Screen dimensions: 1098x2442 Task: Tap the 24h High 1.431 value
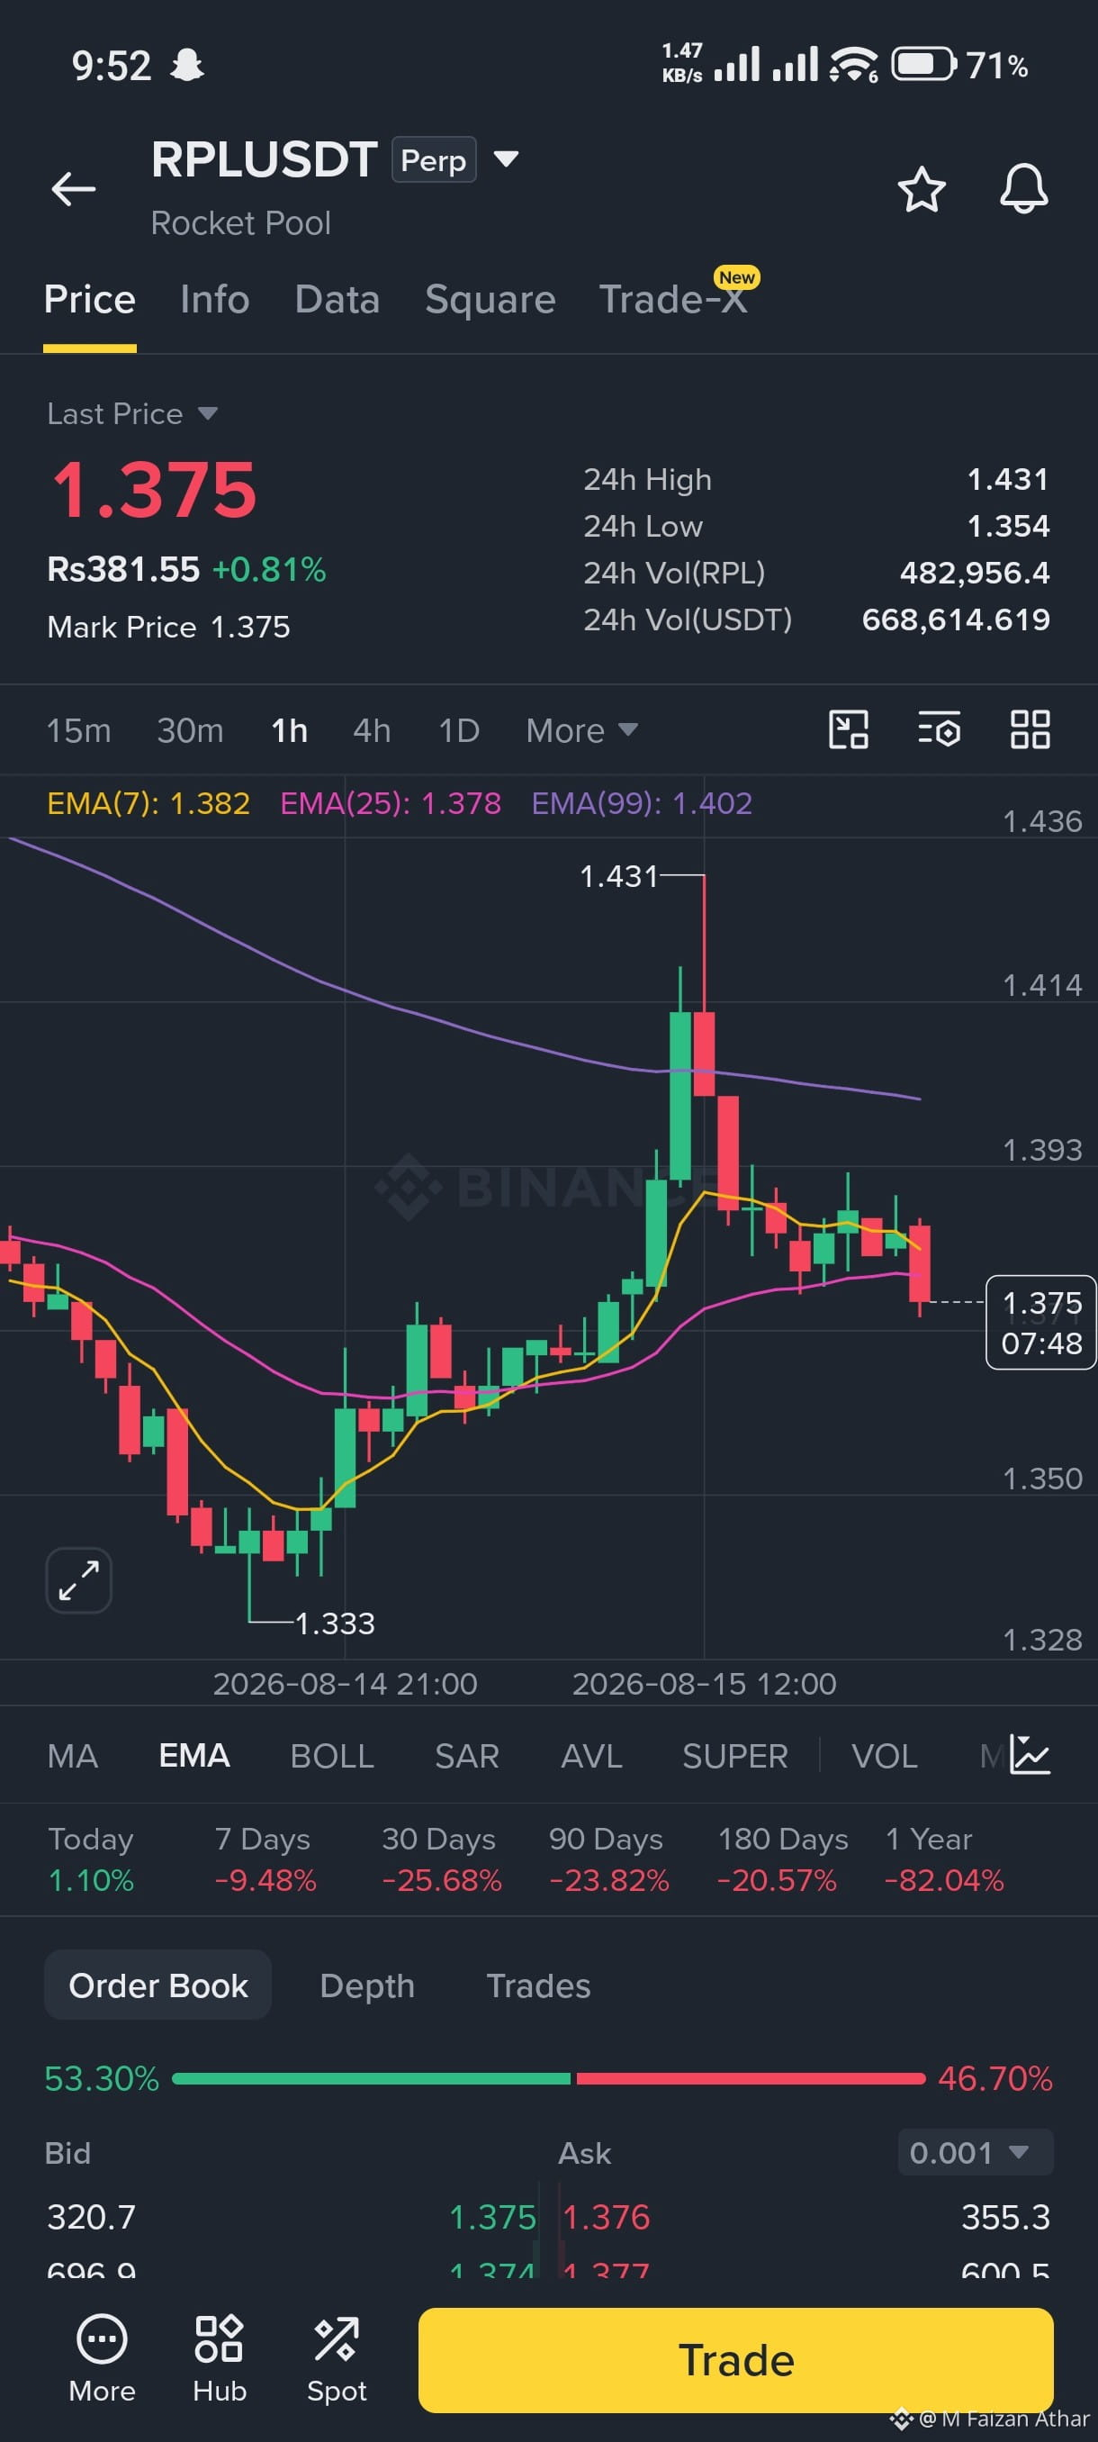click(x=1008, y=479)
